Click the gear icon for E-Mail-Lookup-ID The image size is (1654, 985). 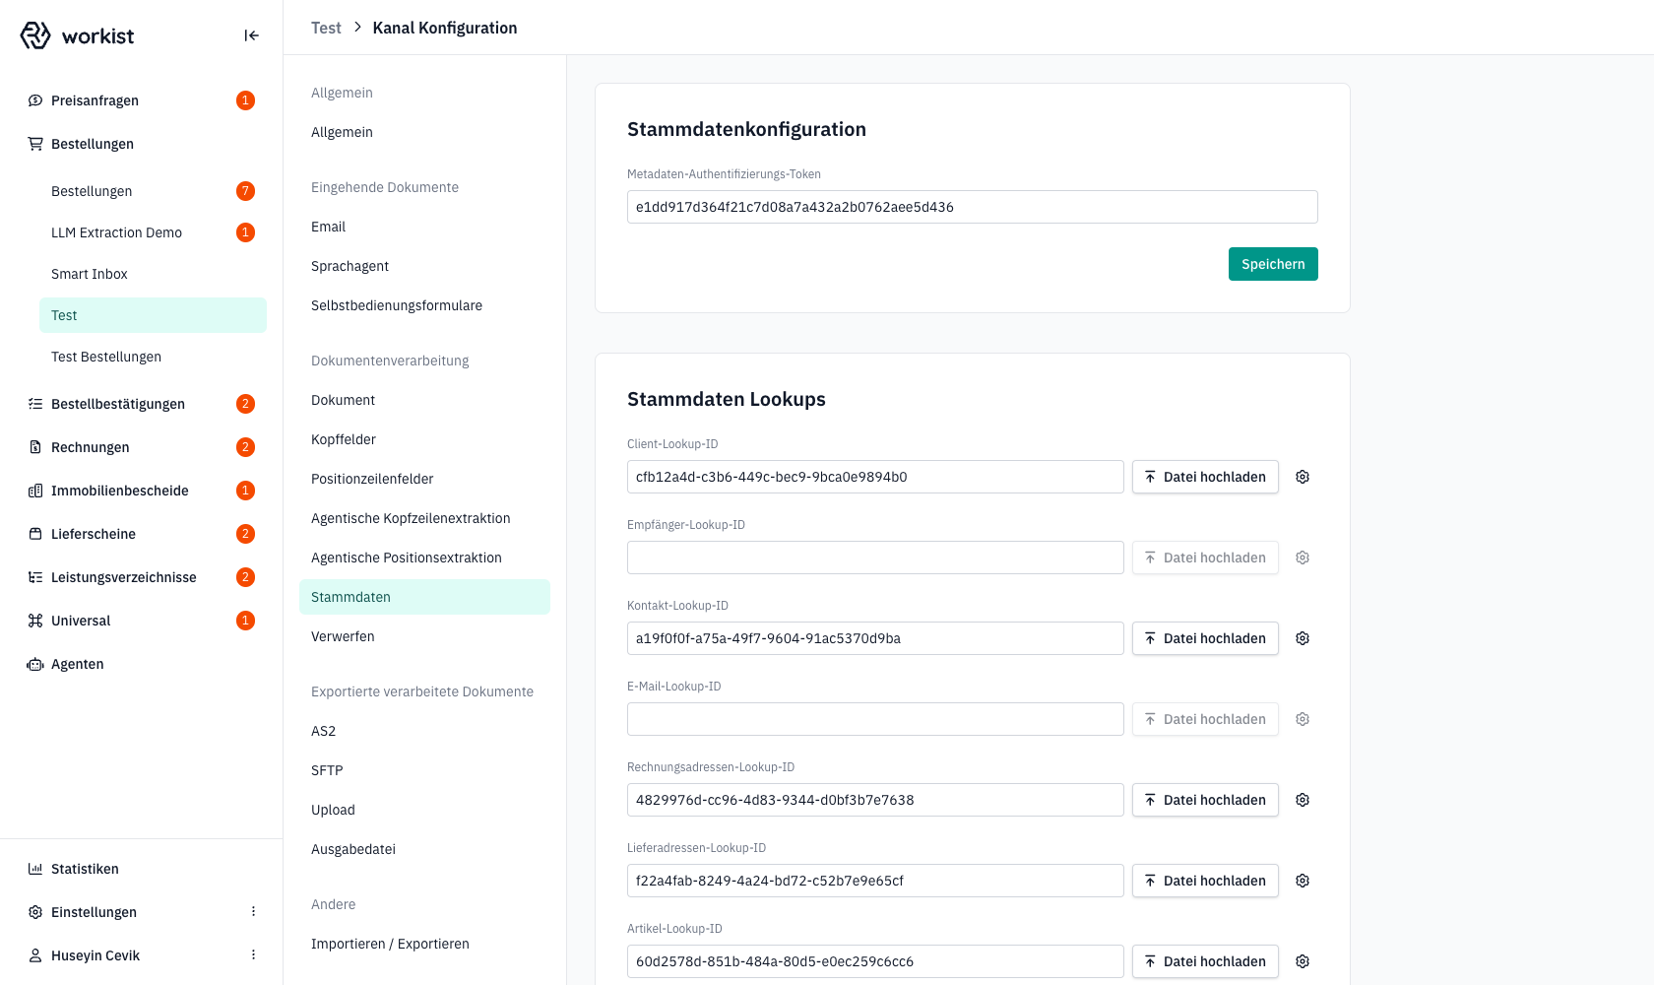pyautogui.click(x=1303, y=719)
